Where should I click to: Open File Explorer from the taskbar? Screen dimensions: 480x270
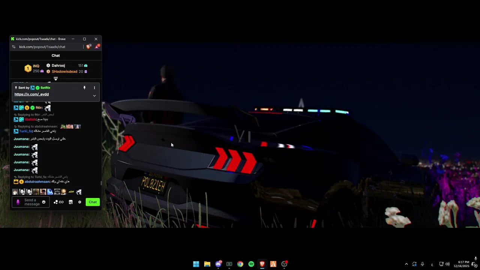click(207, 264)
